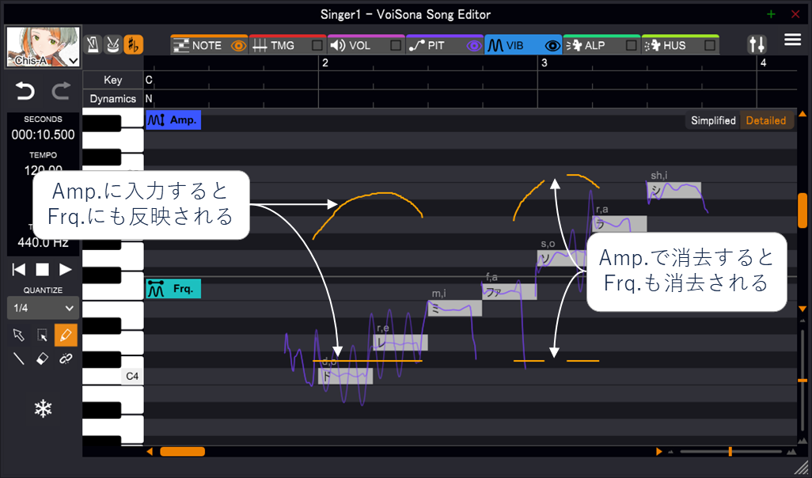Screen dimensions: 812x478
Task: Enable the TMG layer checkbox
Action: (x=317, y=46)
